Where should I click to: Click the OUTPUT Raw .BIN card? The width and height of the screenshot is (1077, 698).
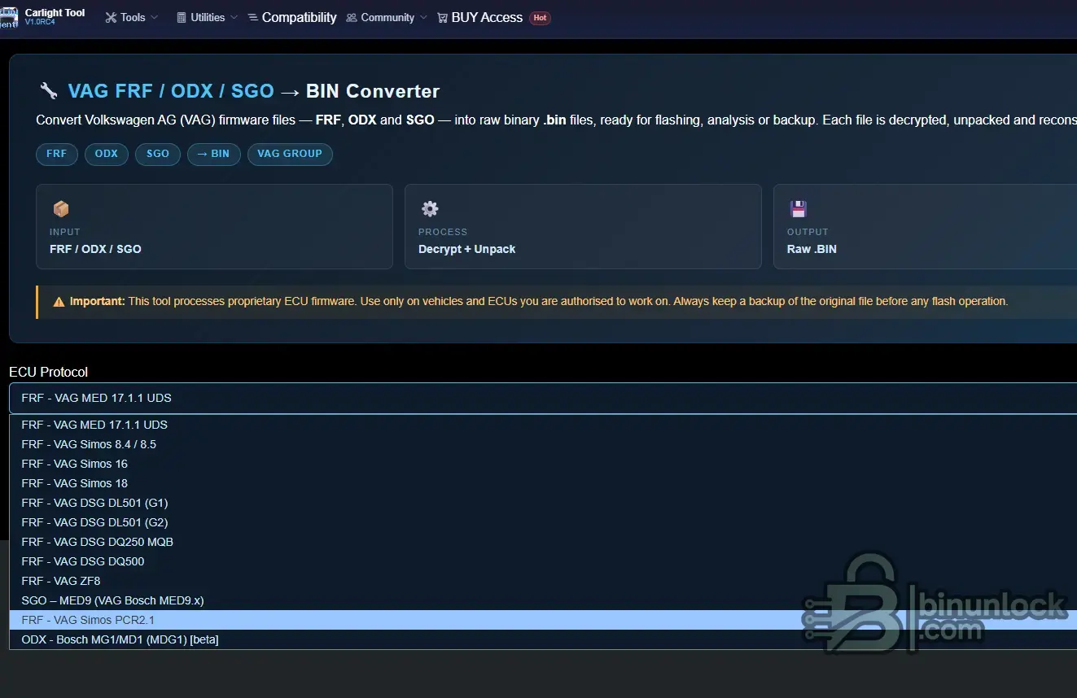(925, 226)
